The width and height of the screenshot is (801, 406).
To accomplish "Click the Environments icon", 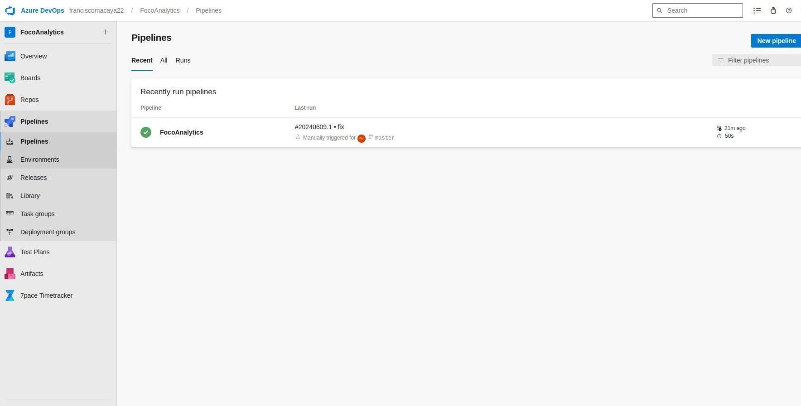I will coord(10,159).
